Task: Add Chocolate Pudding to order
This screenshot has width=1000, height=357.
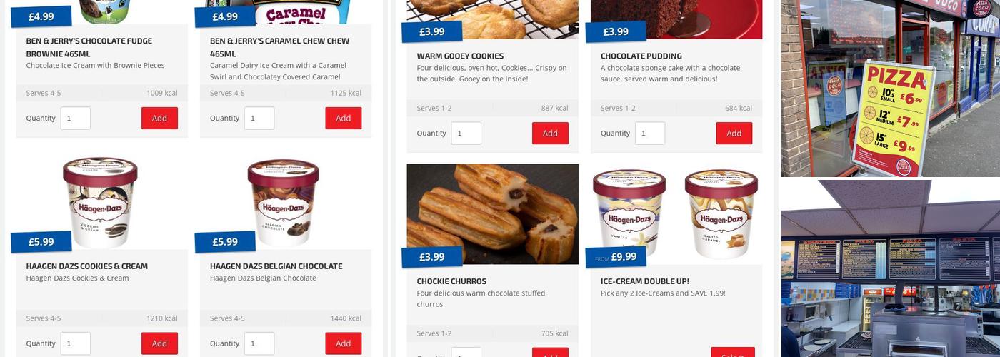Action: click(x=734, y=133)
